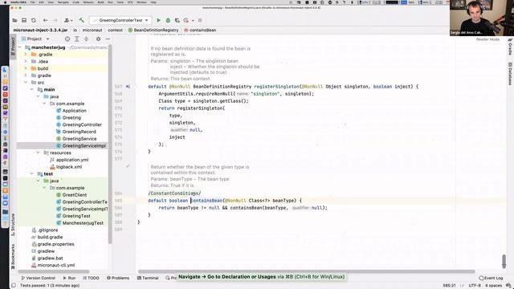The image size is (514, 289).
Task: Open the Bookmarks tool window on left edge
Action: (13, 257)
